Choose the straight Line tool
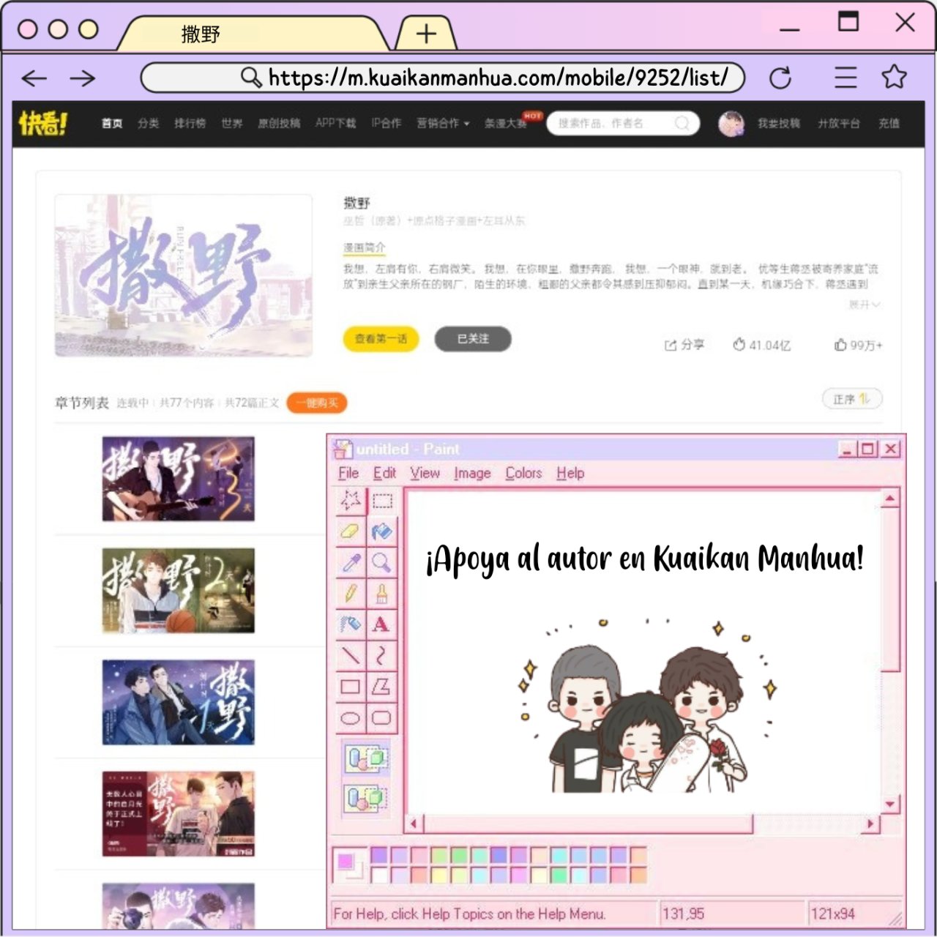This screenshot has width=937, height=937. (351, 655)
